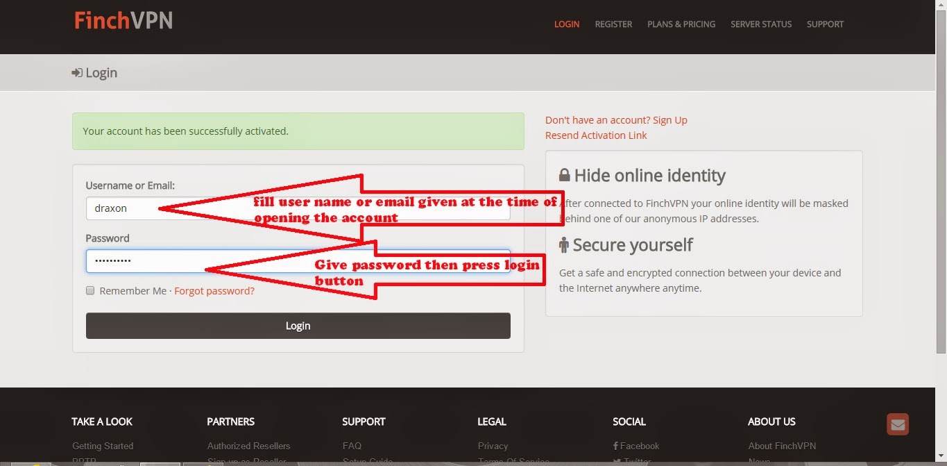Screen dimensions: 947x466
Task: Open Getting Started footer link
Action: pyautogui.click(x=103, y=446)
